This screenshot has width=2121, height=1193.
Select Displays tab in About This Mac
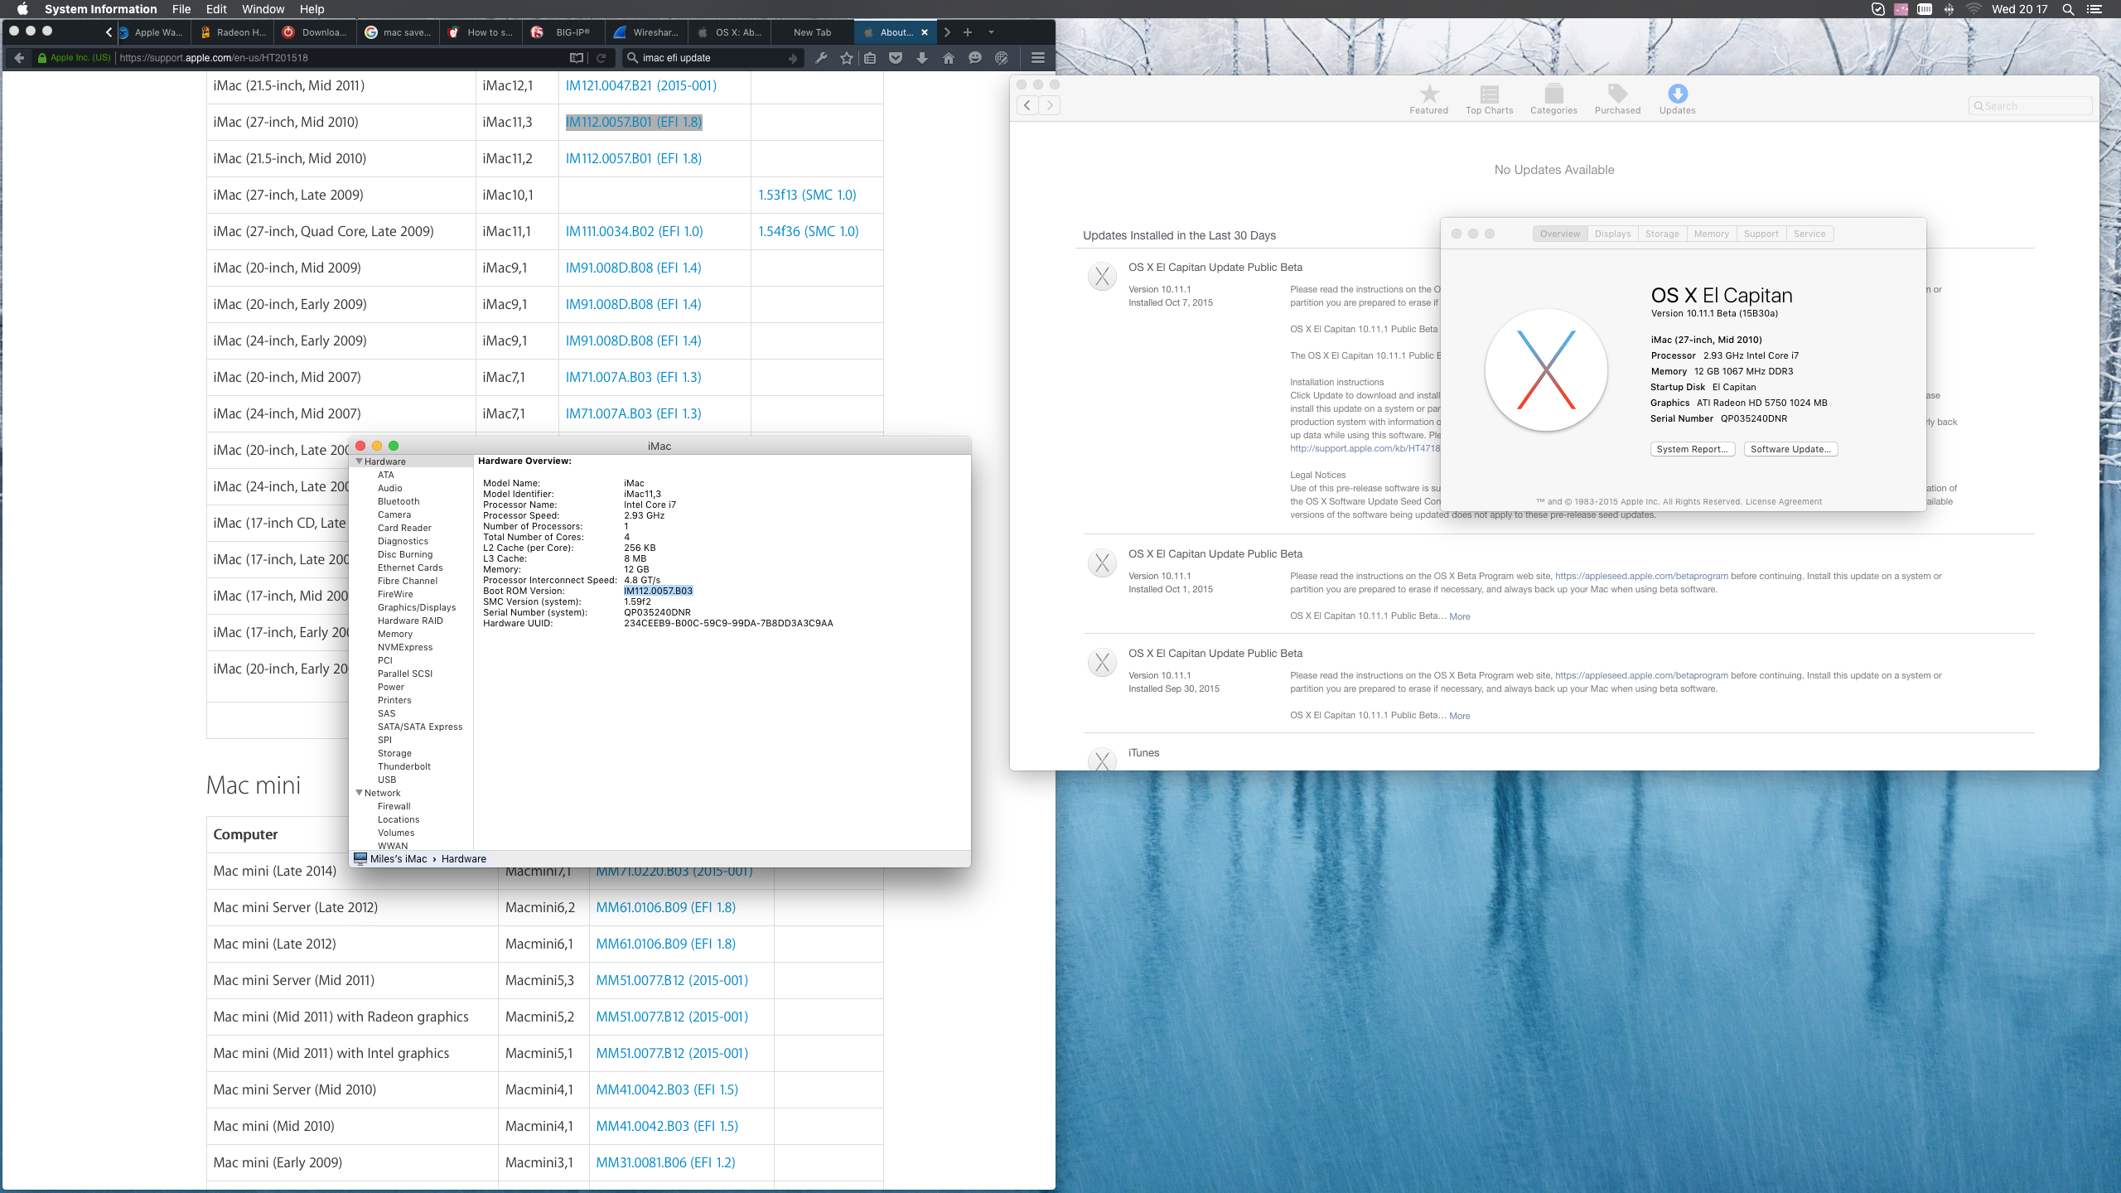pyautogui.click(x=1612, y=234)
